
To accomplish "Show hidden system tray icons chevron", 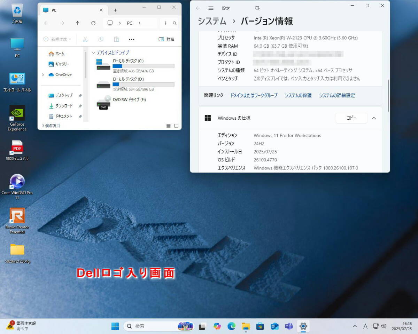I will point(355,326).
